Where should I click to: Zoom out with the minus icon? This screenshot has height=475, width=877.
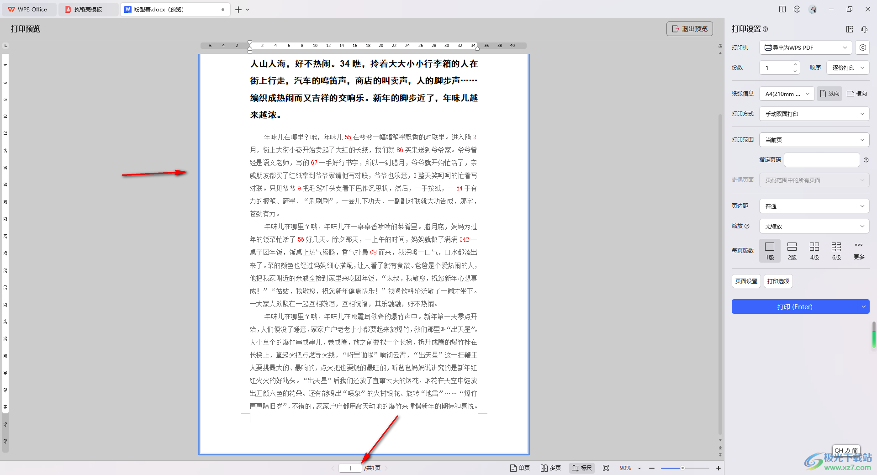(652, 468)
